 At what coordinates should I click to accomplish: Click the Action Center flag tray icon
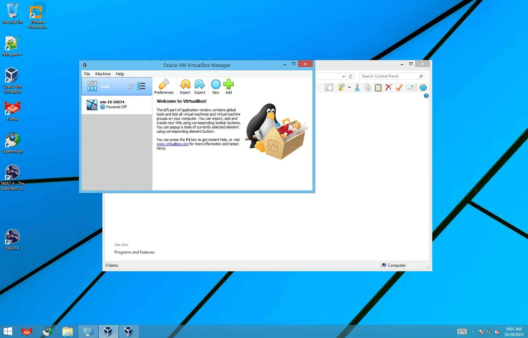(x=481, y=332)
